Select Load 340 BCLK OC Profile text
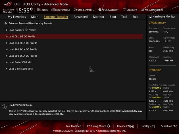The height and width of the screenshot is (134, 179). (x=23, y=43)
